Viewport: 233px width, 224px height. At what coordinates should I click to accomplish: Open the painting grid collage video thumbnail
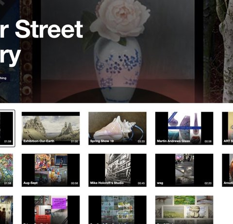pos(117,210)
